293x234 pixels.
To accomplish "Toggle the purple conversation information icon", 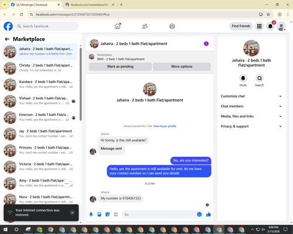I will tap(206, 44).
